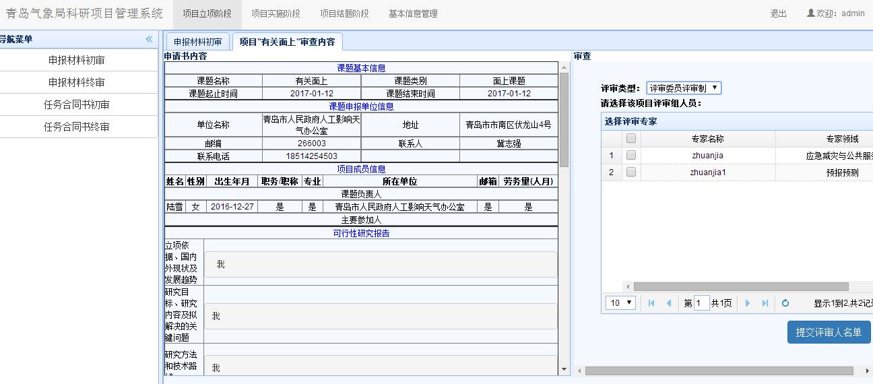This screenshot has height=384, width=873.
Task: Click 专家领域 column header
Action: (x=842, y=139)
